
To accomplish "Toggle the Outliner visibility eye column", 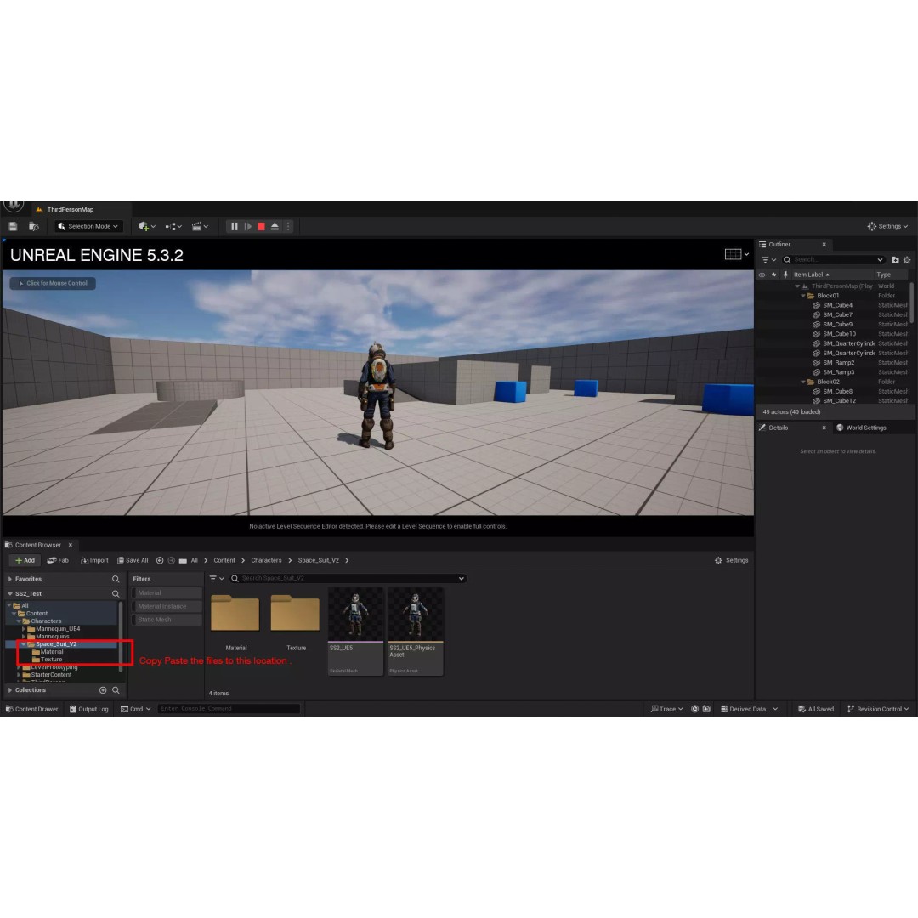I will pos(762,275).
